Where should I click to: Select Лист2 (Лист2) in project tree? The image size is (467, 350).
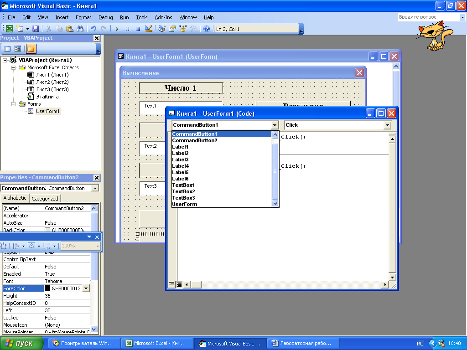coord(52,82)
